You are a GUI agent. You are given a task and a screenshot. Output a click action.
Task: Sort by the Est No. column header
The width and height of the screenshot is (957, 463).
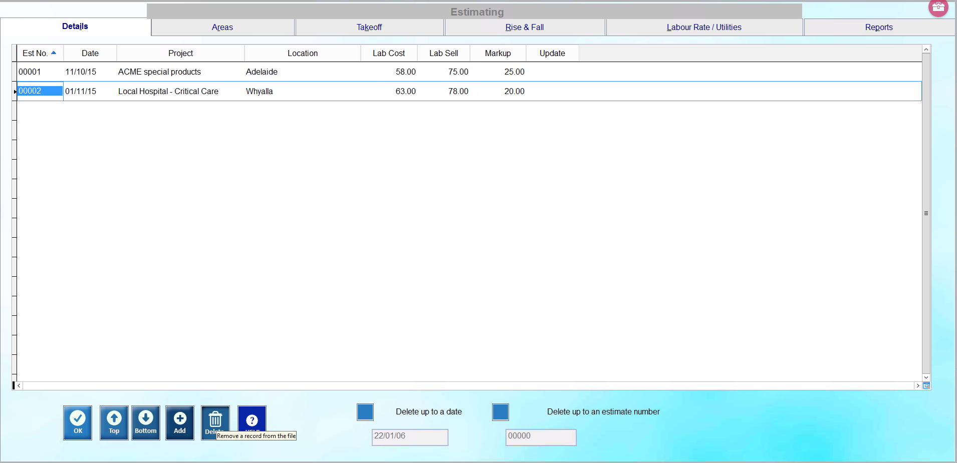[x=40, y=53]
